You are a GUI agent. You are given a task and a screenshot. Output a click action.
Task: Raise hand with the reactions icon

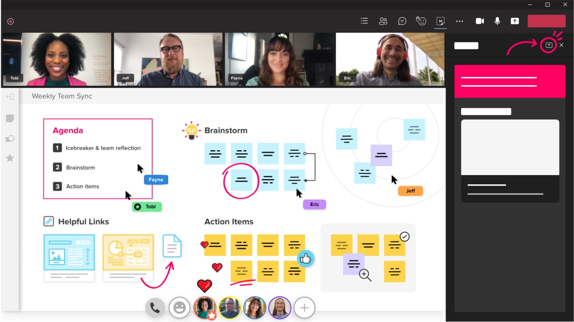coord(421,21)
